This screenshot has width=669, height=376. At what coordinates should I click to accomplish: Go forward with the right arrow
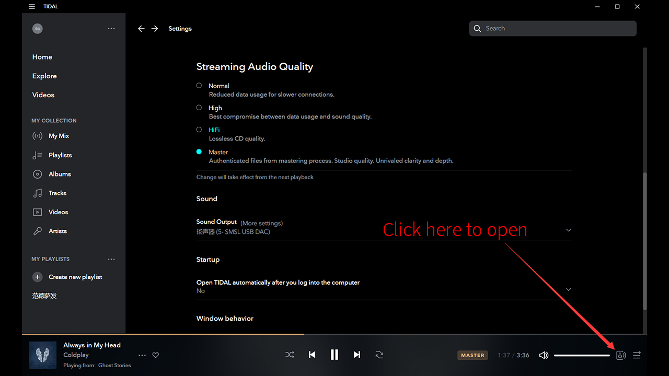pos(155,29)
